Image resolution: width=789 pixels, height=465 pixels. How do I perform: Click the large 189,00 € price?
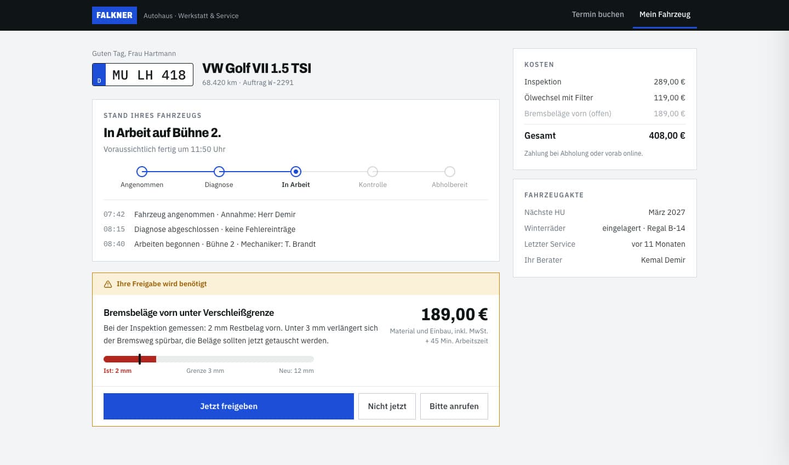point(454,314)
